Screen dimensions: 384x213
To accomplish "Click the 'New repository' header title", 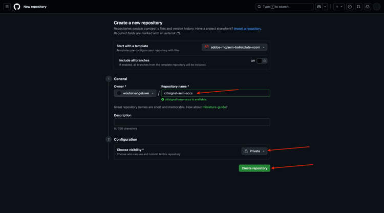I will pyautogui.click(x=35, y=7).
